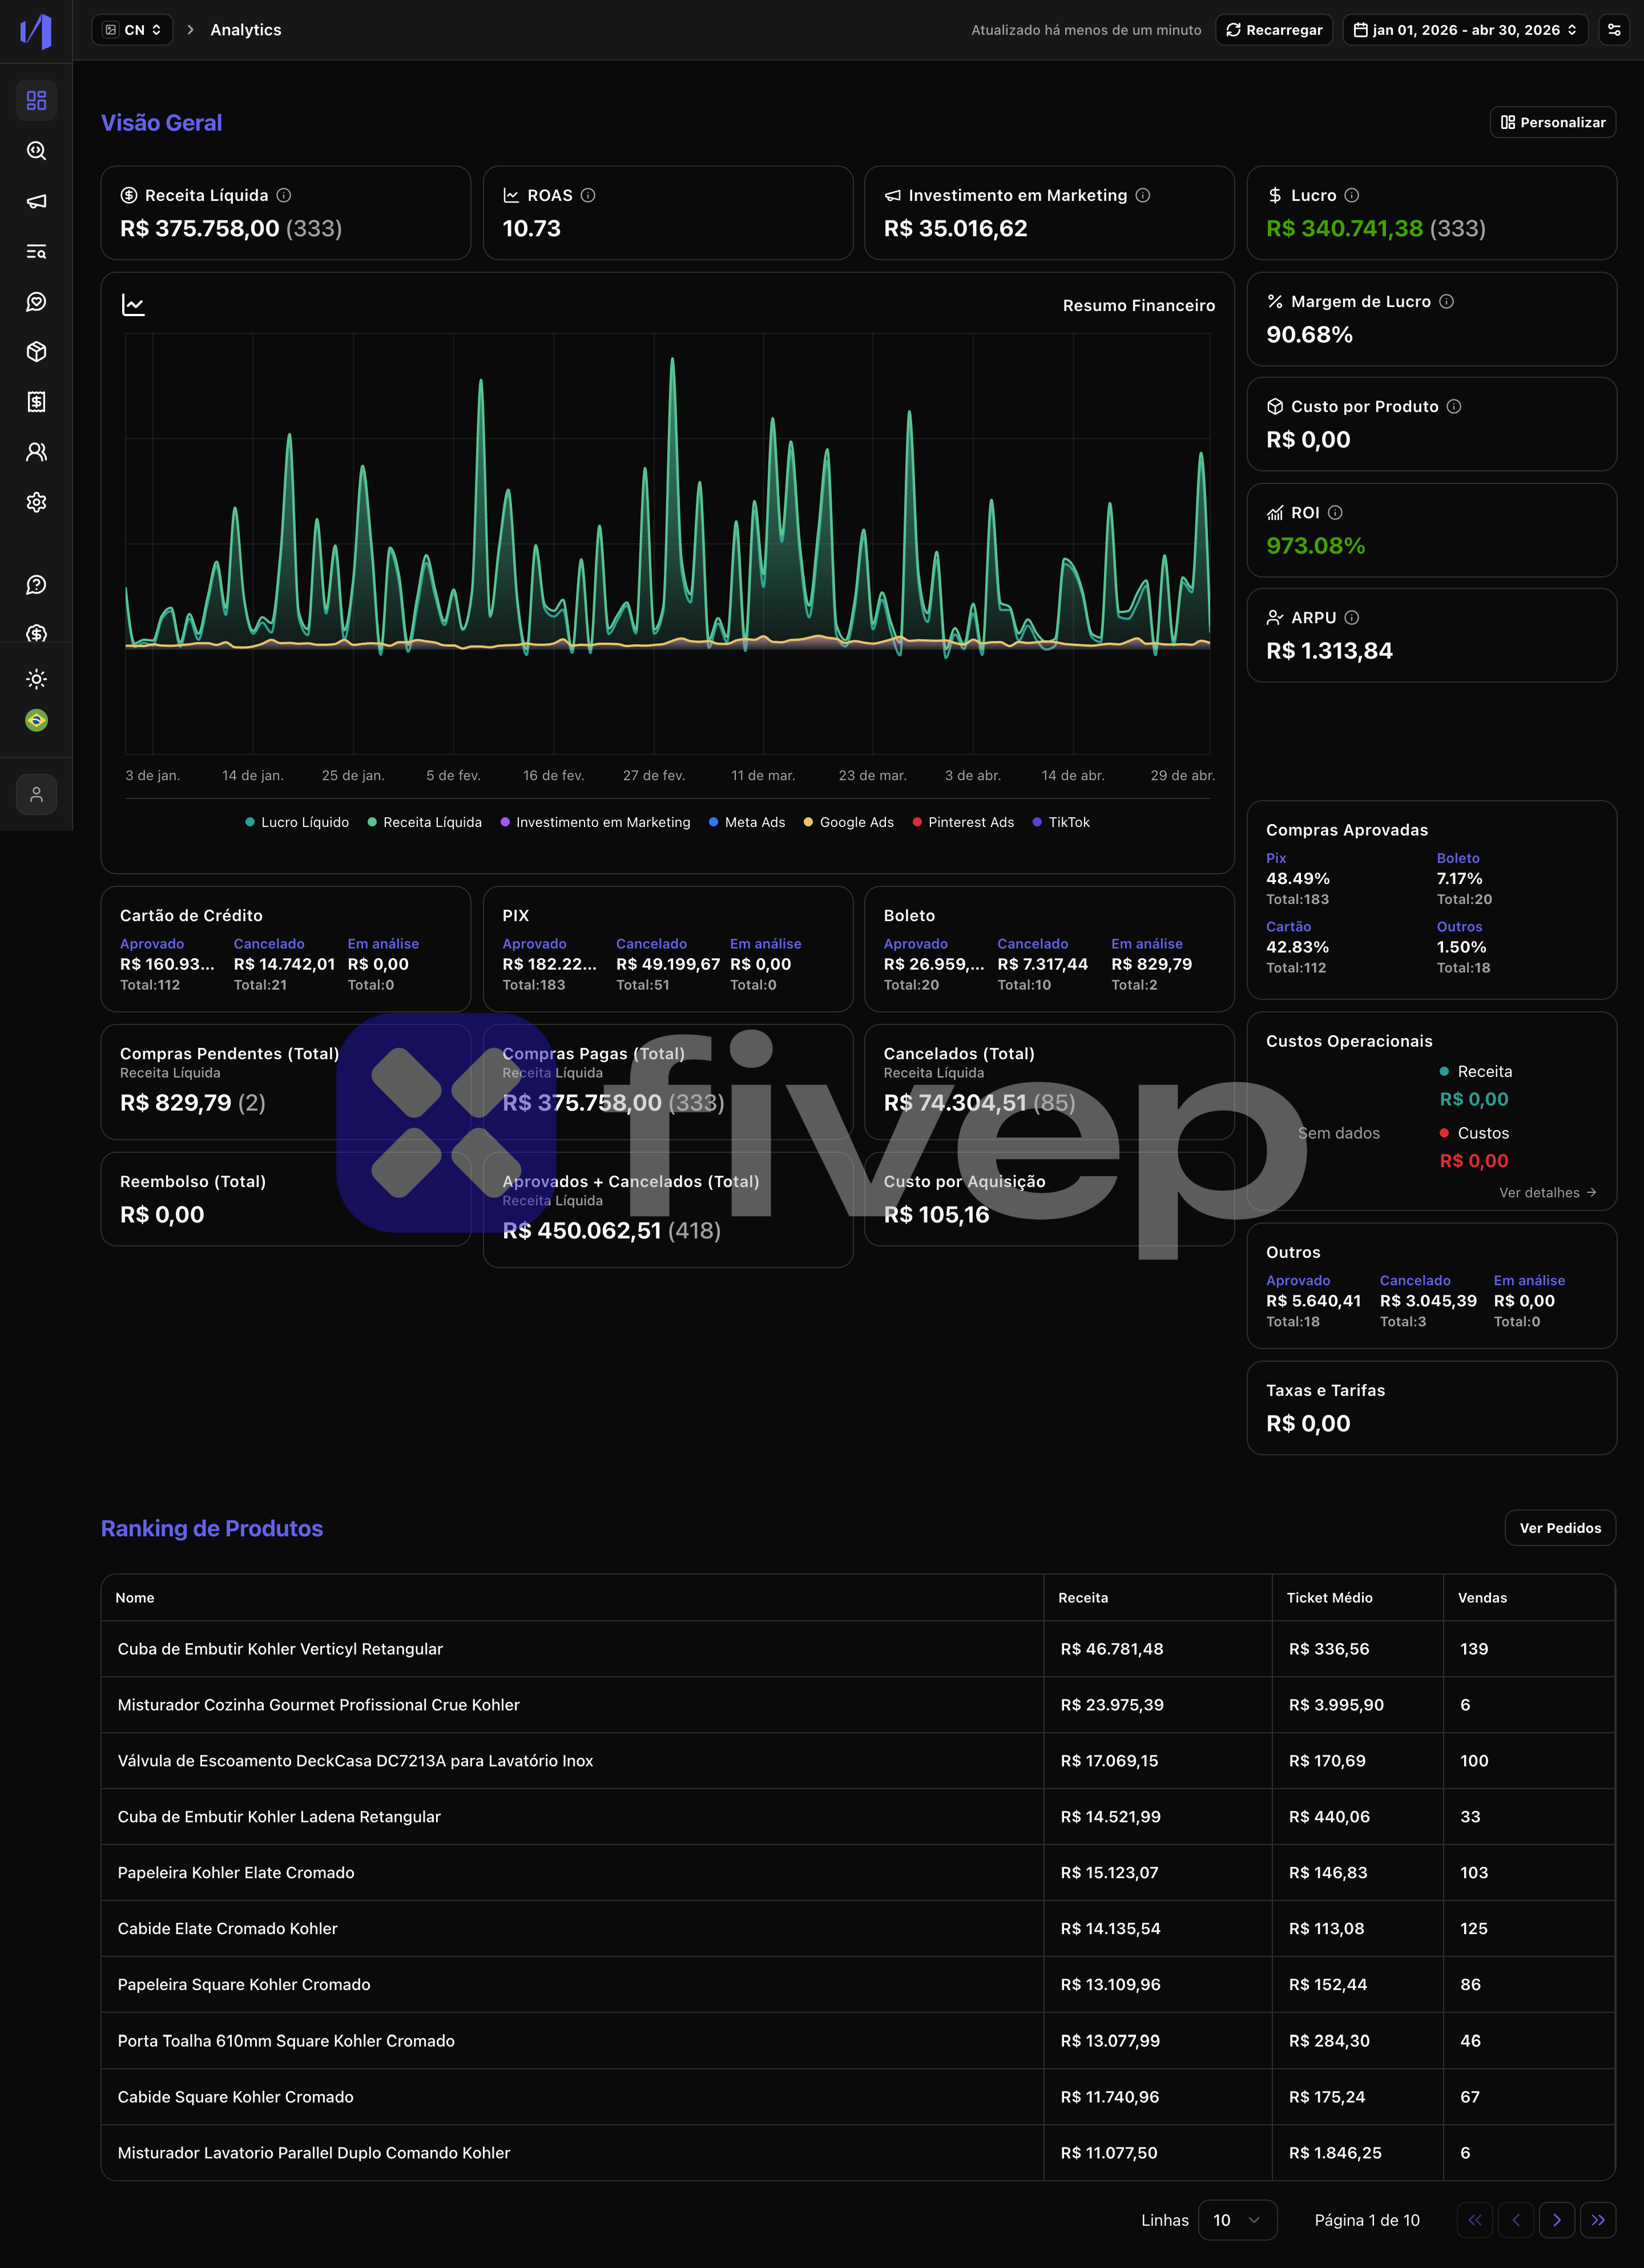Show info tooltip for ROAS
The width and height of the screenshot is (1644, 2268).
588,195
